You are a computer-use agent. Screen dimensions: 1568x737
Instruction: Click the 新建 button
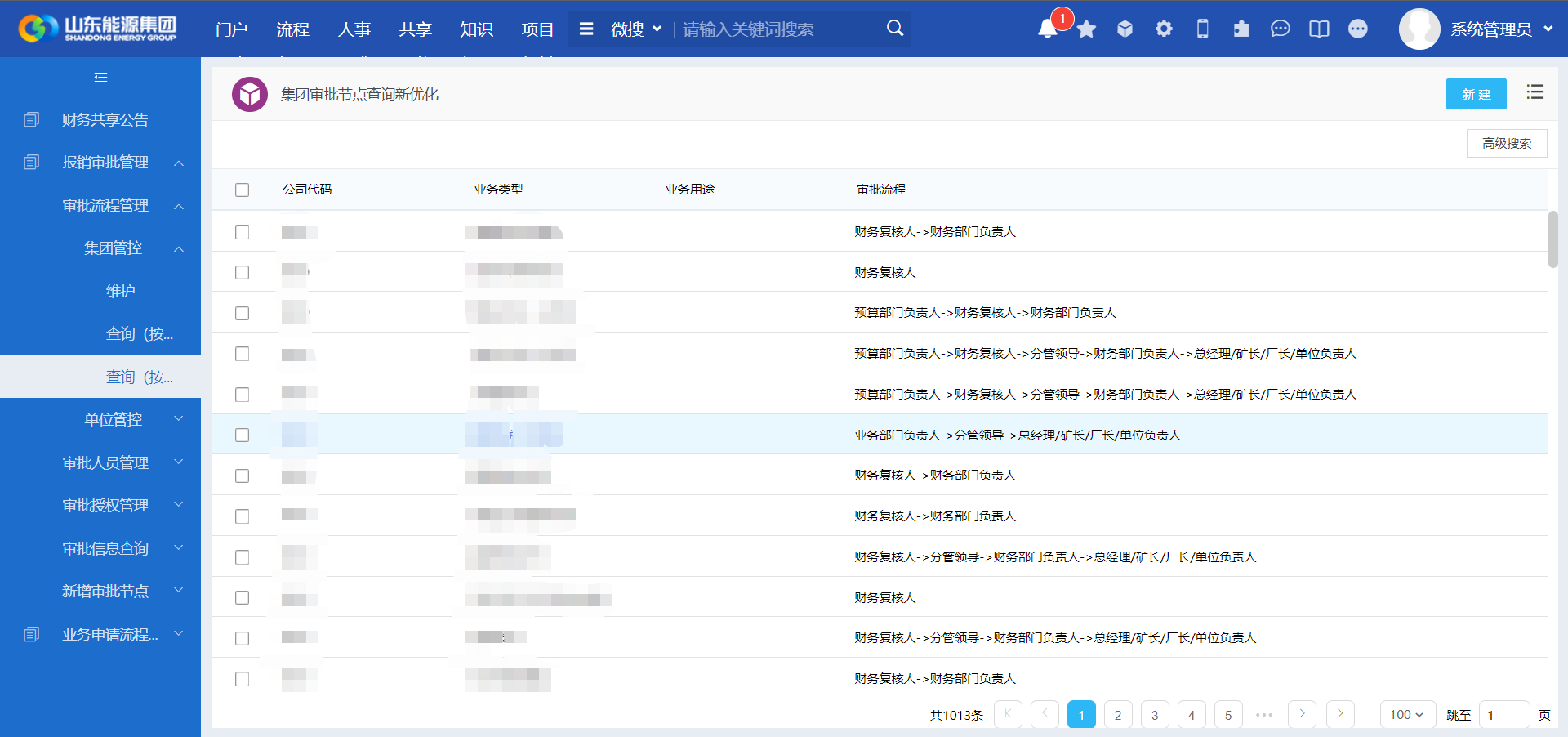point(1476,94)
